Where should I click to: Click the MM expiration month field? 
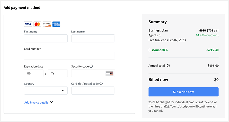pos(34,73)
